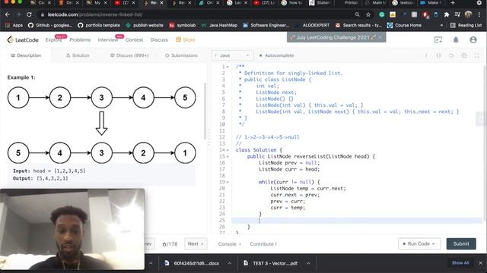Collapse class Solution fold at line 14

tap(228, 150)
